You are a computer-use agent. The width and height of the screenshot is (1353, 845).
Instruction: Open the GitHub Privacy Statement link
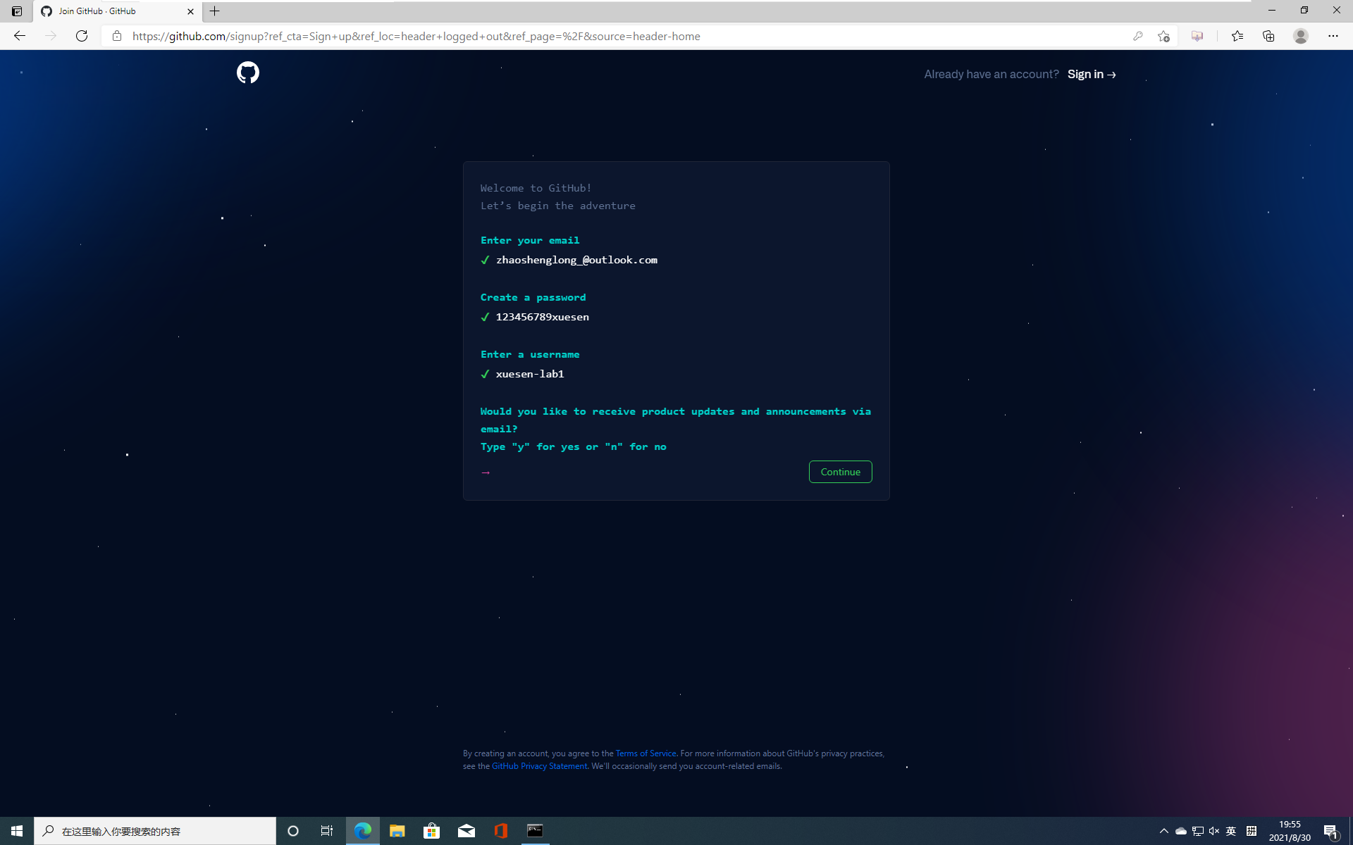point(539,766)
